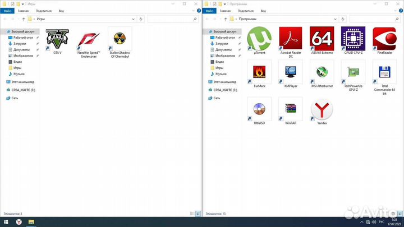The width and height of the screenshot is (404, 227).
Task: Open quick access toolbar dropdown in Игры window
Action: click(22, 4)
